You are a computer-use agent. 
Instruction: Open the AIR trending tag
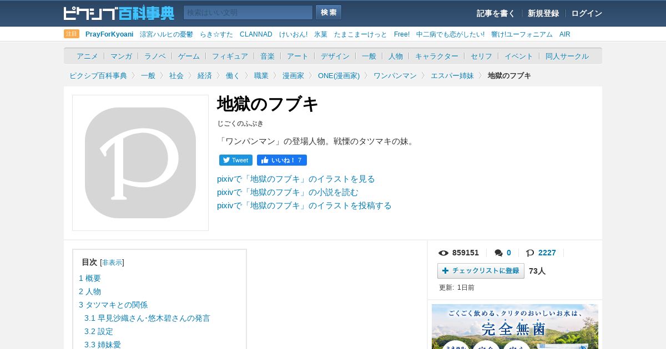(564, 34)
